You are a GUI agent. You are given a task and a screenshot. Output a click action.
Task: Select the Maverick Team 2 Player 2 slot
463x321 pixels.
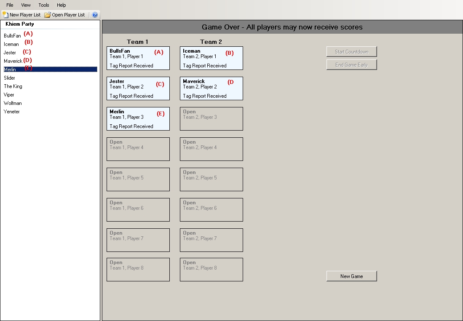tap(211, 88)
